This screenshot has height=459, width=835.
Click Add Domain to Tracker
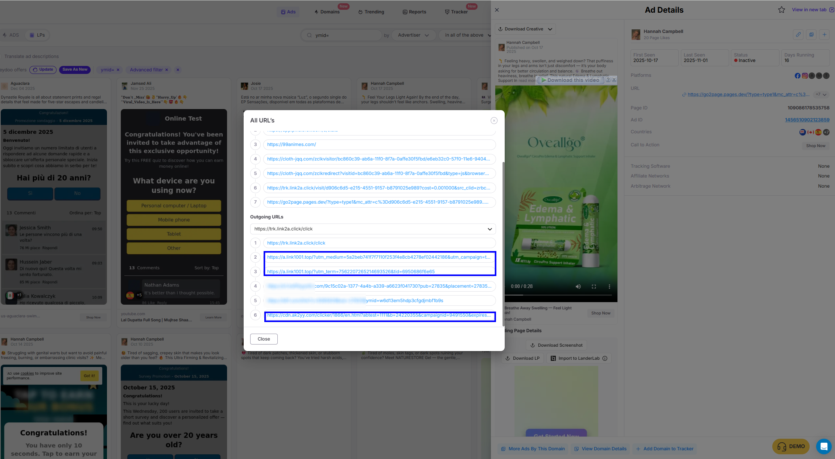665,449
